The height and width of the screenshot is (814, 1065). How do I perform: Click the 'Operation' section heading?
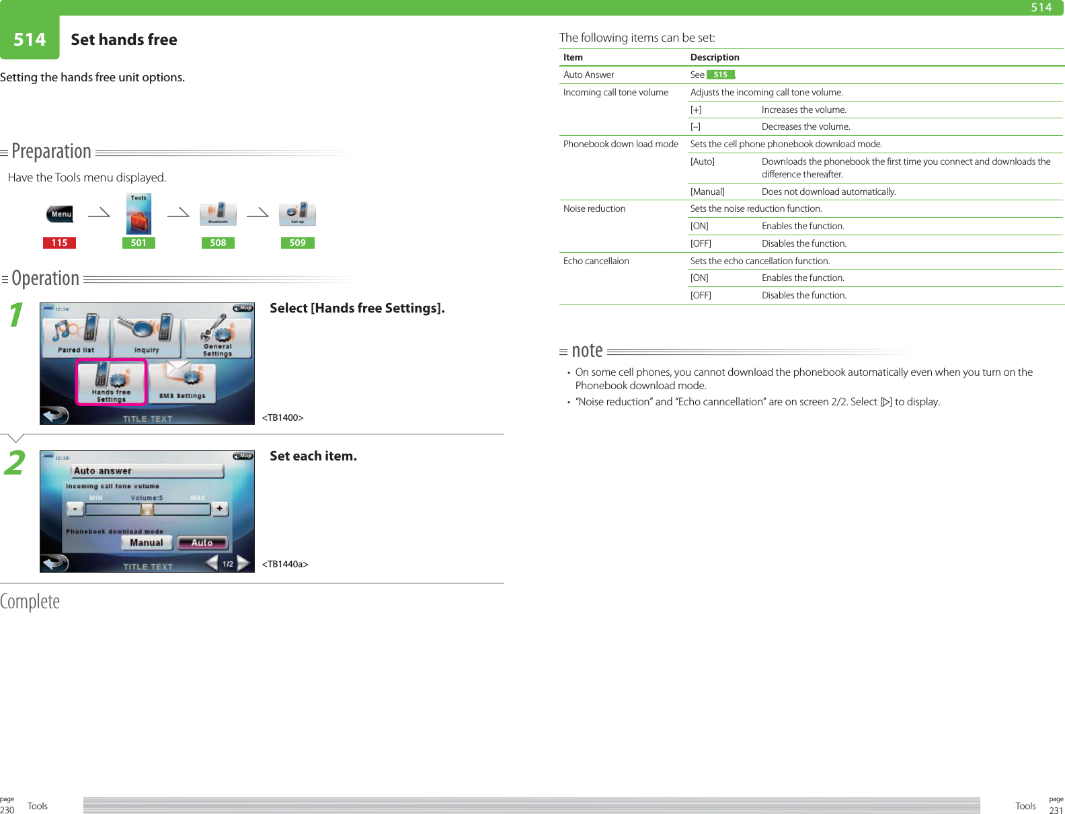point(45,278)
